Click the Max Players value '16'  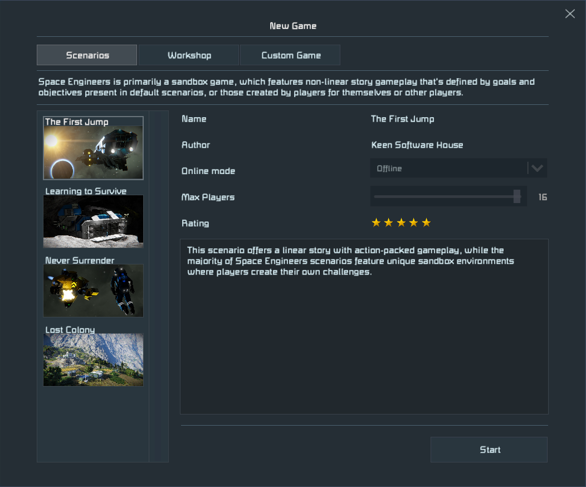[x=543, y=197]
